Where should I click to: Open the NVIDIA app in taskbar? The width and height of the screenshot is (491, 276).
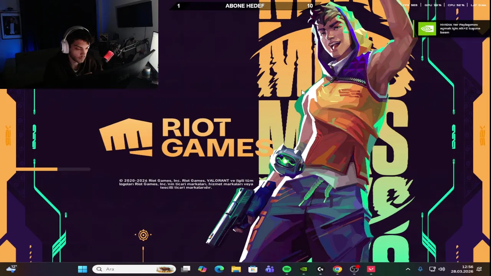tap(303, 269)
